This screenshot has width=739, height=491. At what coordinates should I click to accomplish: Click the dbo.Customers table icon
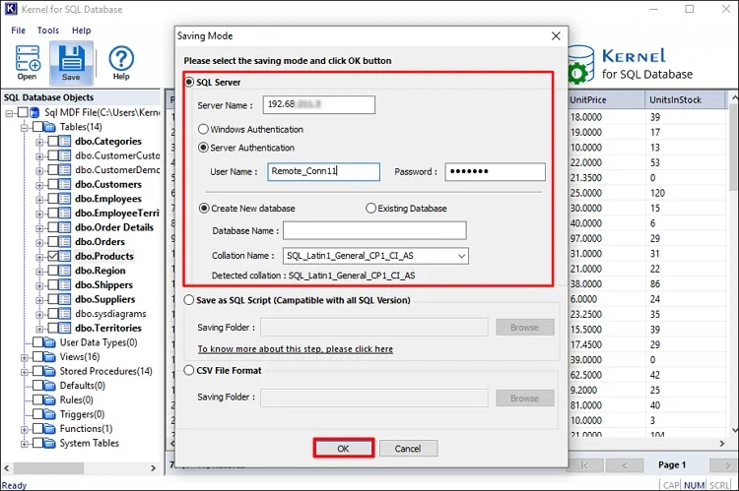click(65, 185)
